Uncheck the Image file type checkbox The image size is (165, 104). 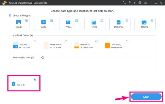pyautogui.click(x=26, y=21)
